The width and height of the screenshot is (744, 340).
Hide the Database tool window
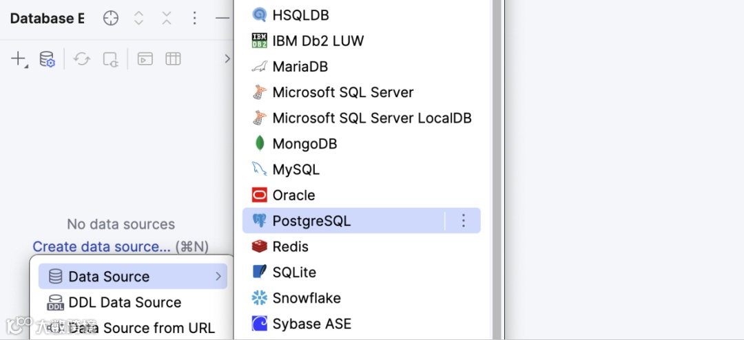tap(222, 19)
